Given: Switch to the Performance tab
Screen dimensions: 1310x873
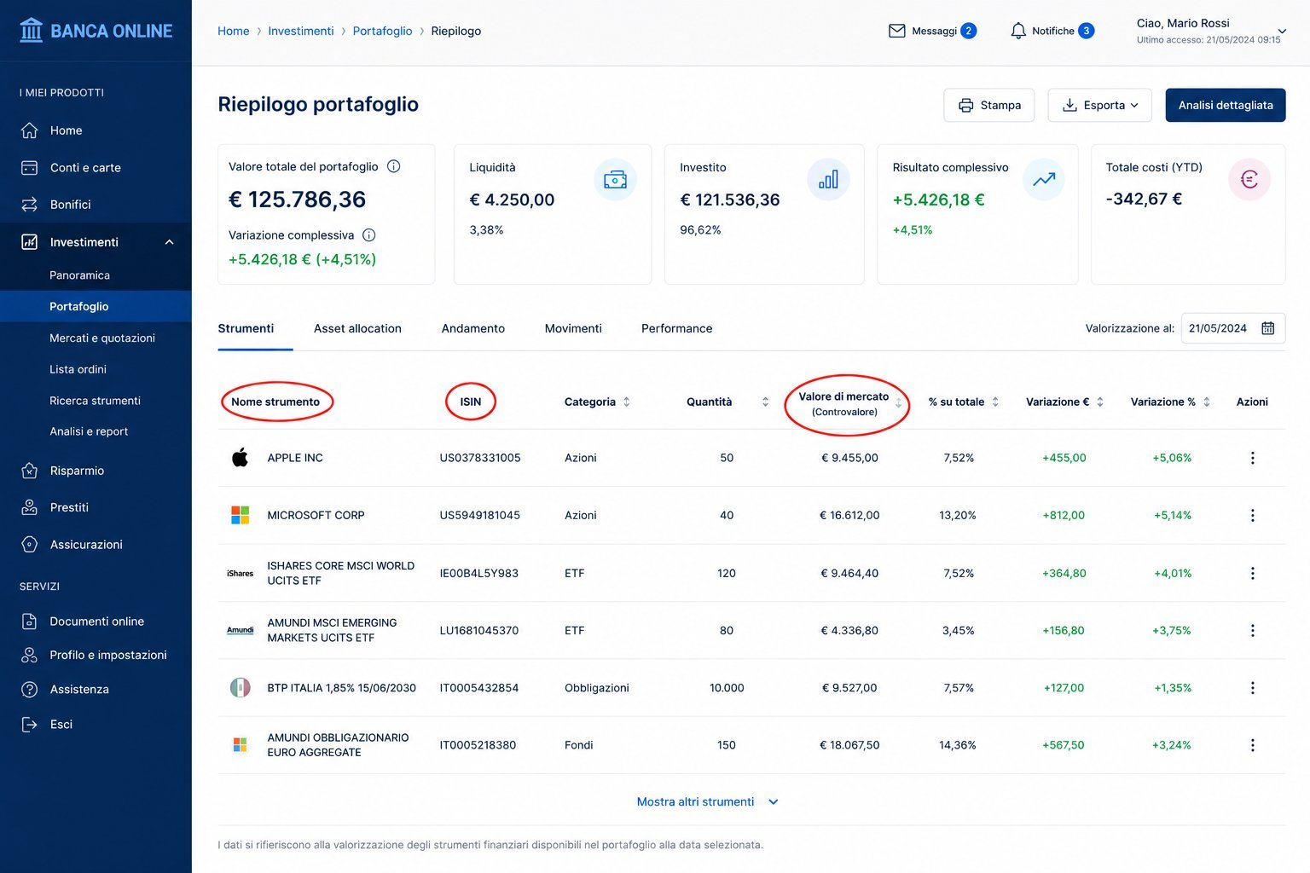Looking at the screenshot, I should coord(676,328).
